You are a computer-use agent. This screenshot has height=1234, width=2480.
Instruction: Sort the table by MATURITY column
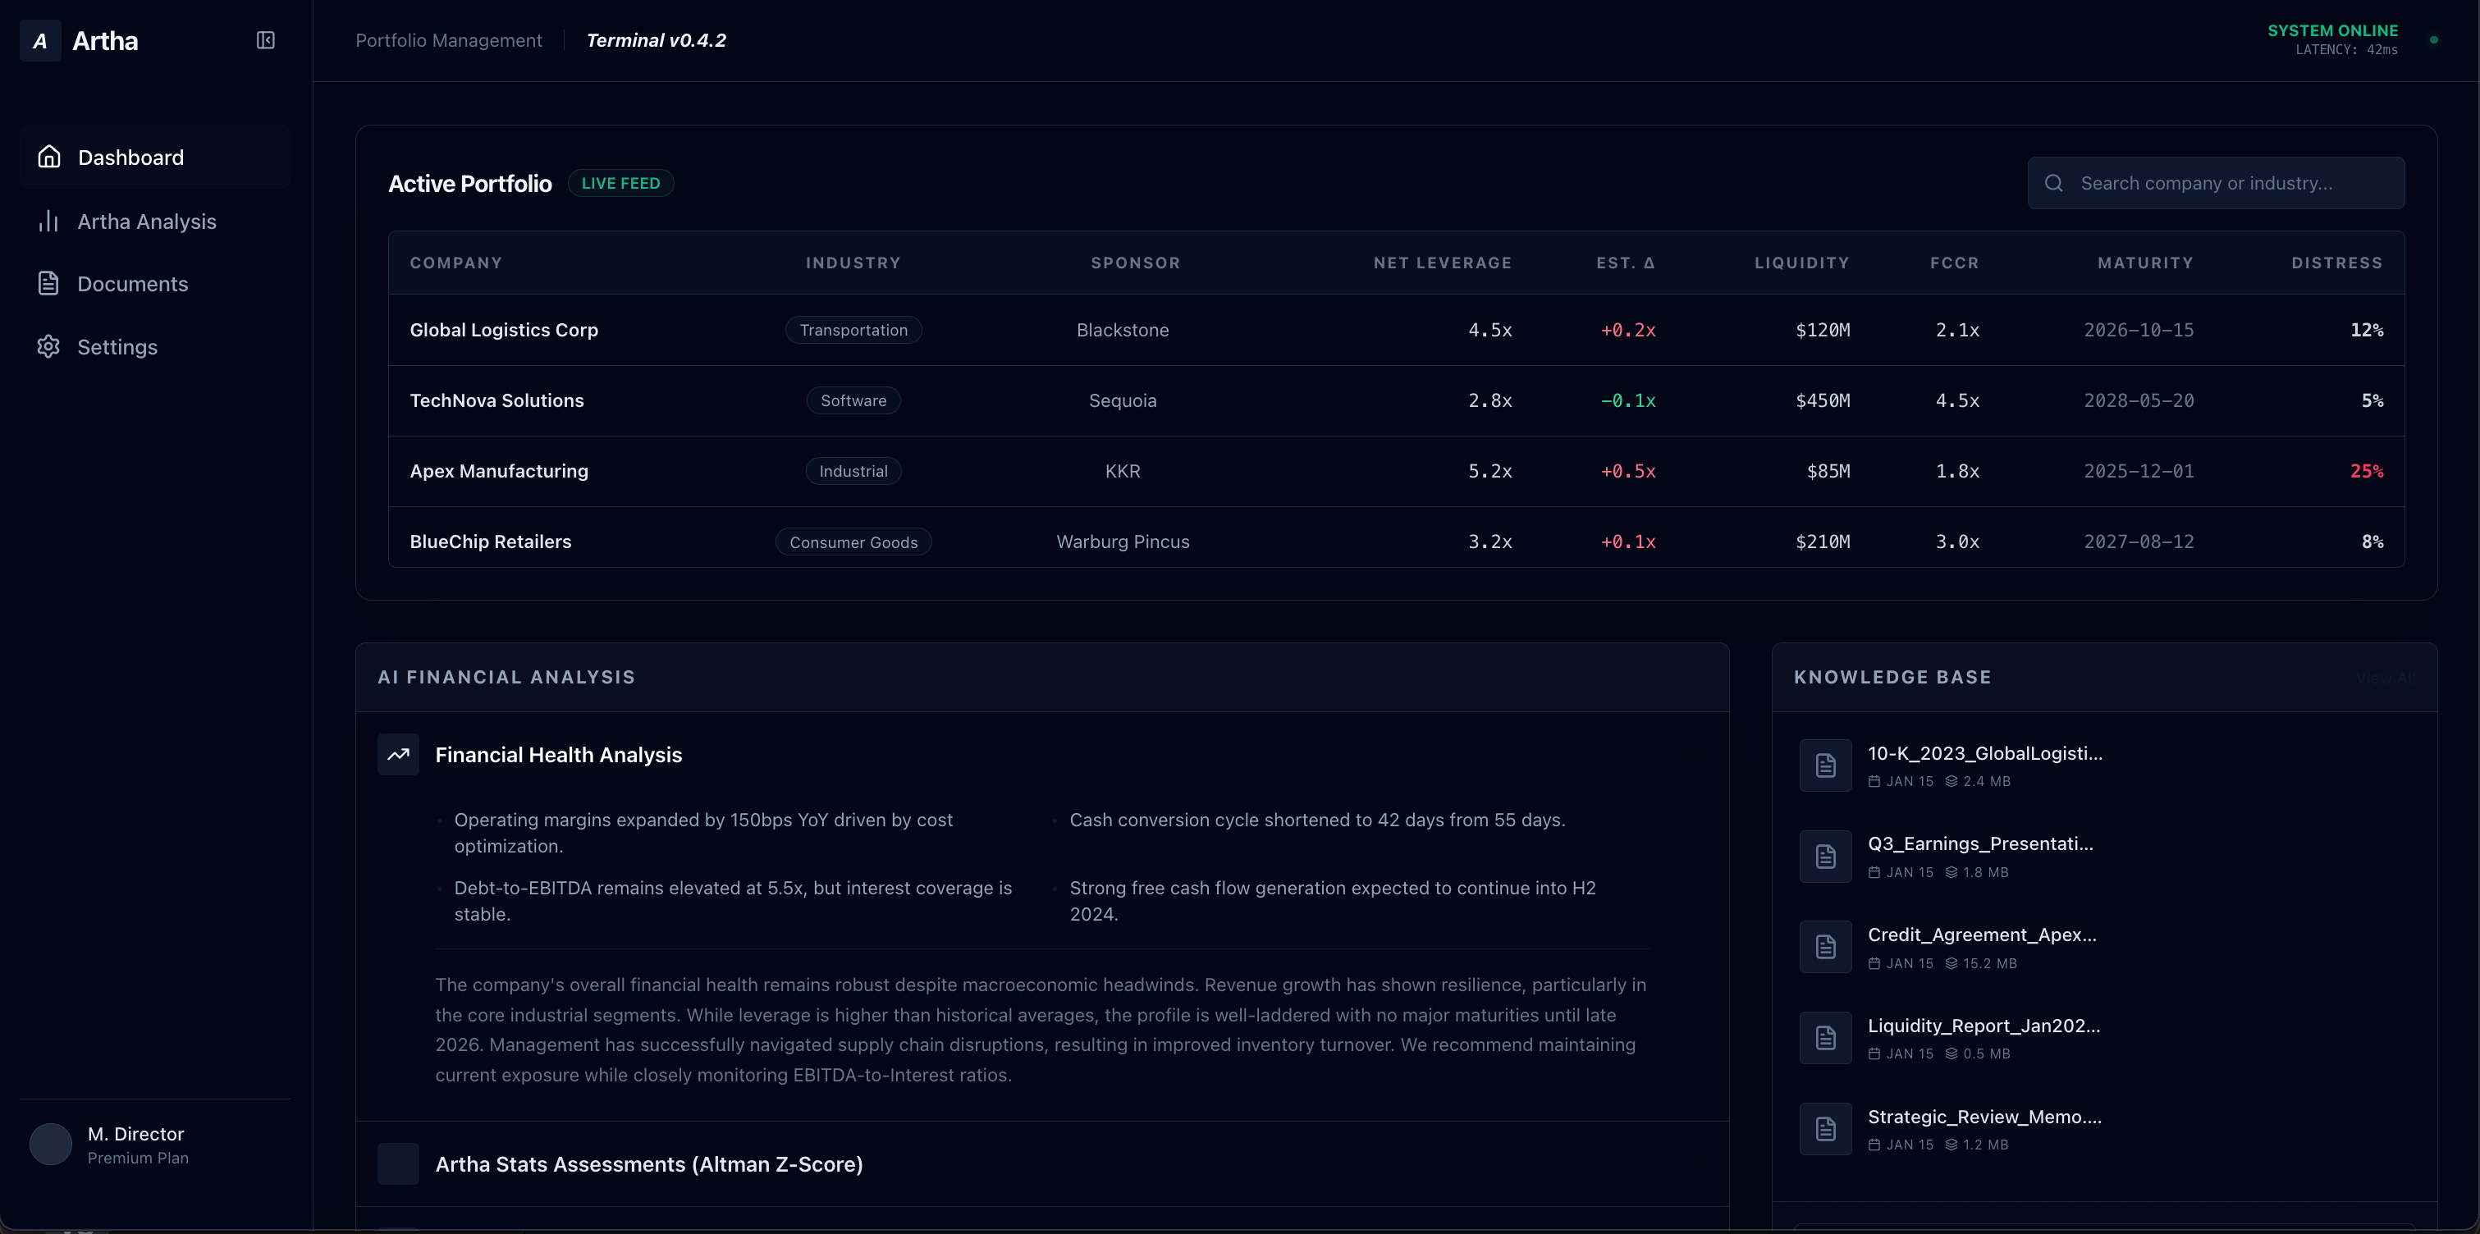(2145, 263)
